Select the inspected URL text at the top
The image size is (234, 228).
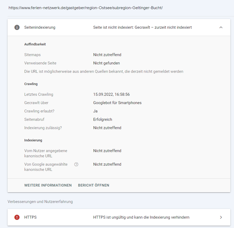(86, 8)
